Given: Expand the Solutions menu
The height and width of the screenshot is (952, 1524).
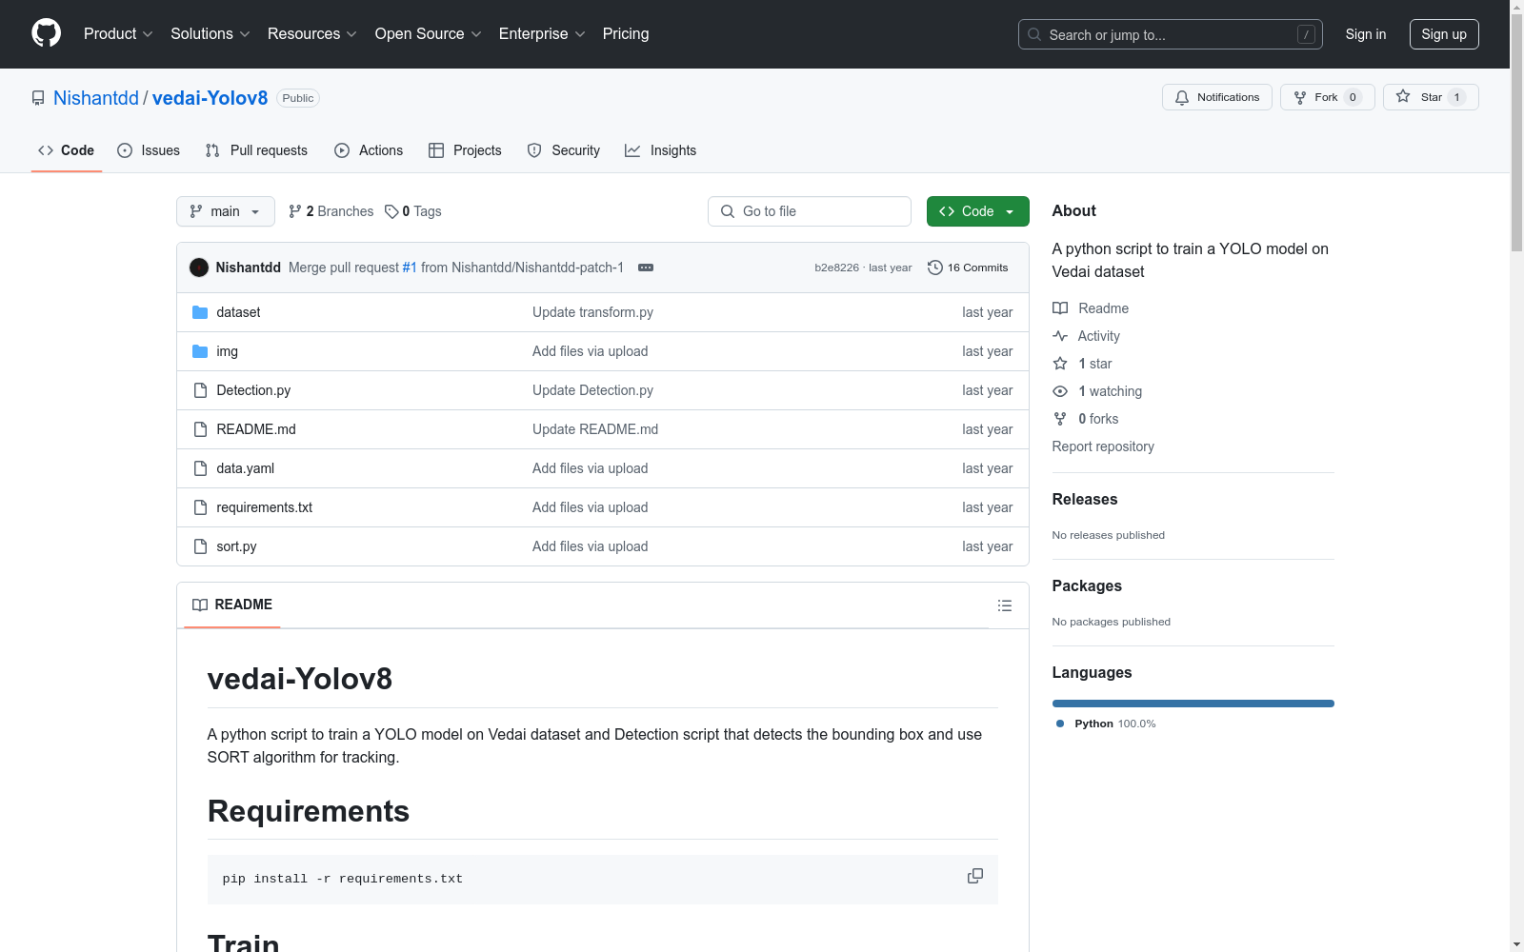Looking at the screenshot, I should coord(211,33).
